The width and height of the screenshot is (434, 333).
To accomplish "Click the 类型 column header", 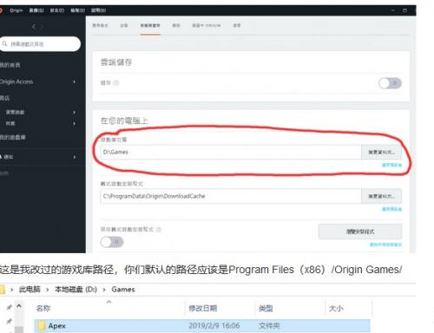I will (266, 309).
